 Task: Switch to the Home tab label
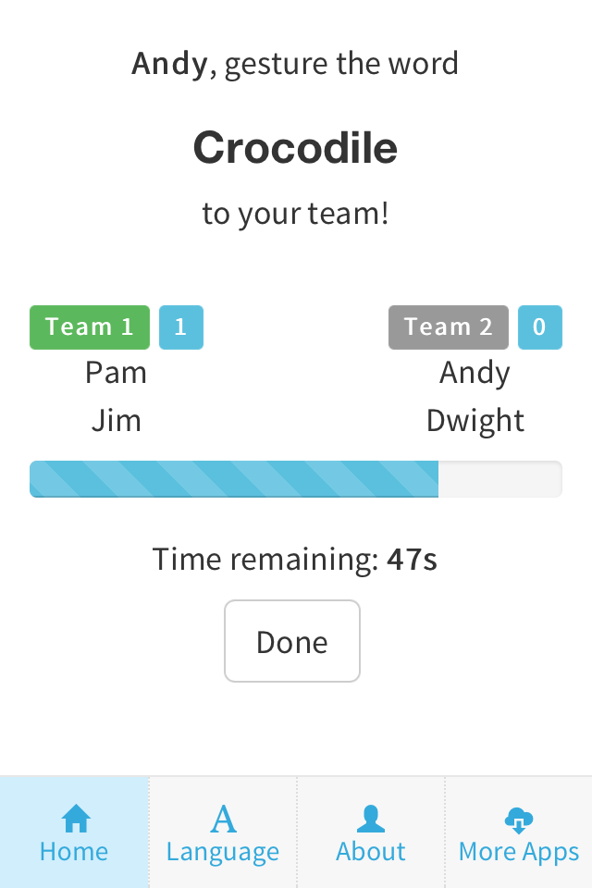(74, 852)
